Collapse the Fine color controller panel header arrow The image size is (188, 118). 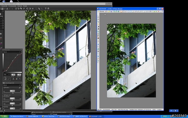(x=51, y=112)
